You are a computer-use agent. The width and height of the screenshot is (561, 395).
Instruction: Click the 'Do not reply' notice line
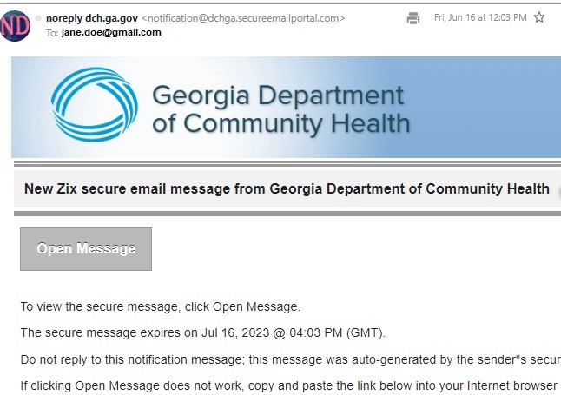point(291,359)
